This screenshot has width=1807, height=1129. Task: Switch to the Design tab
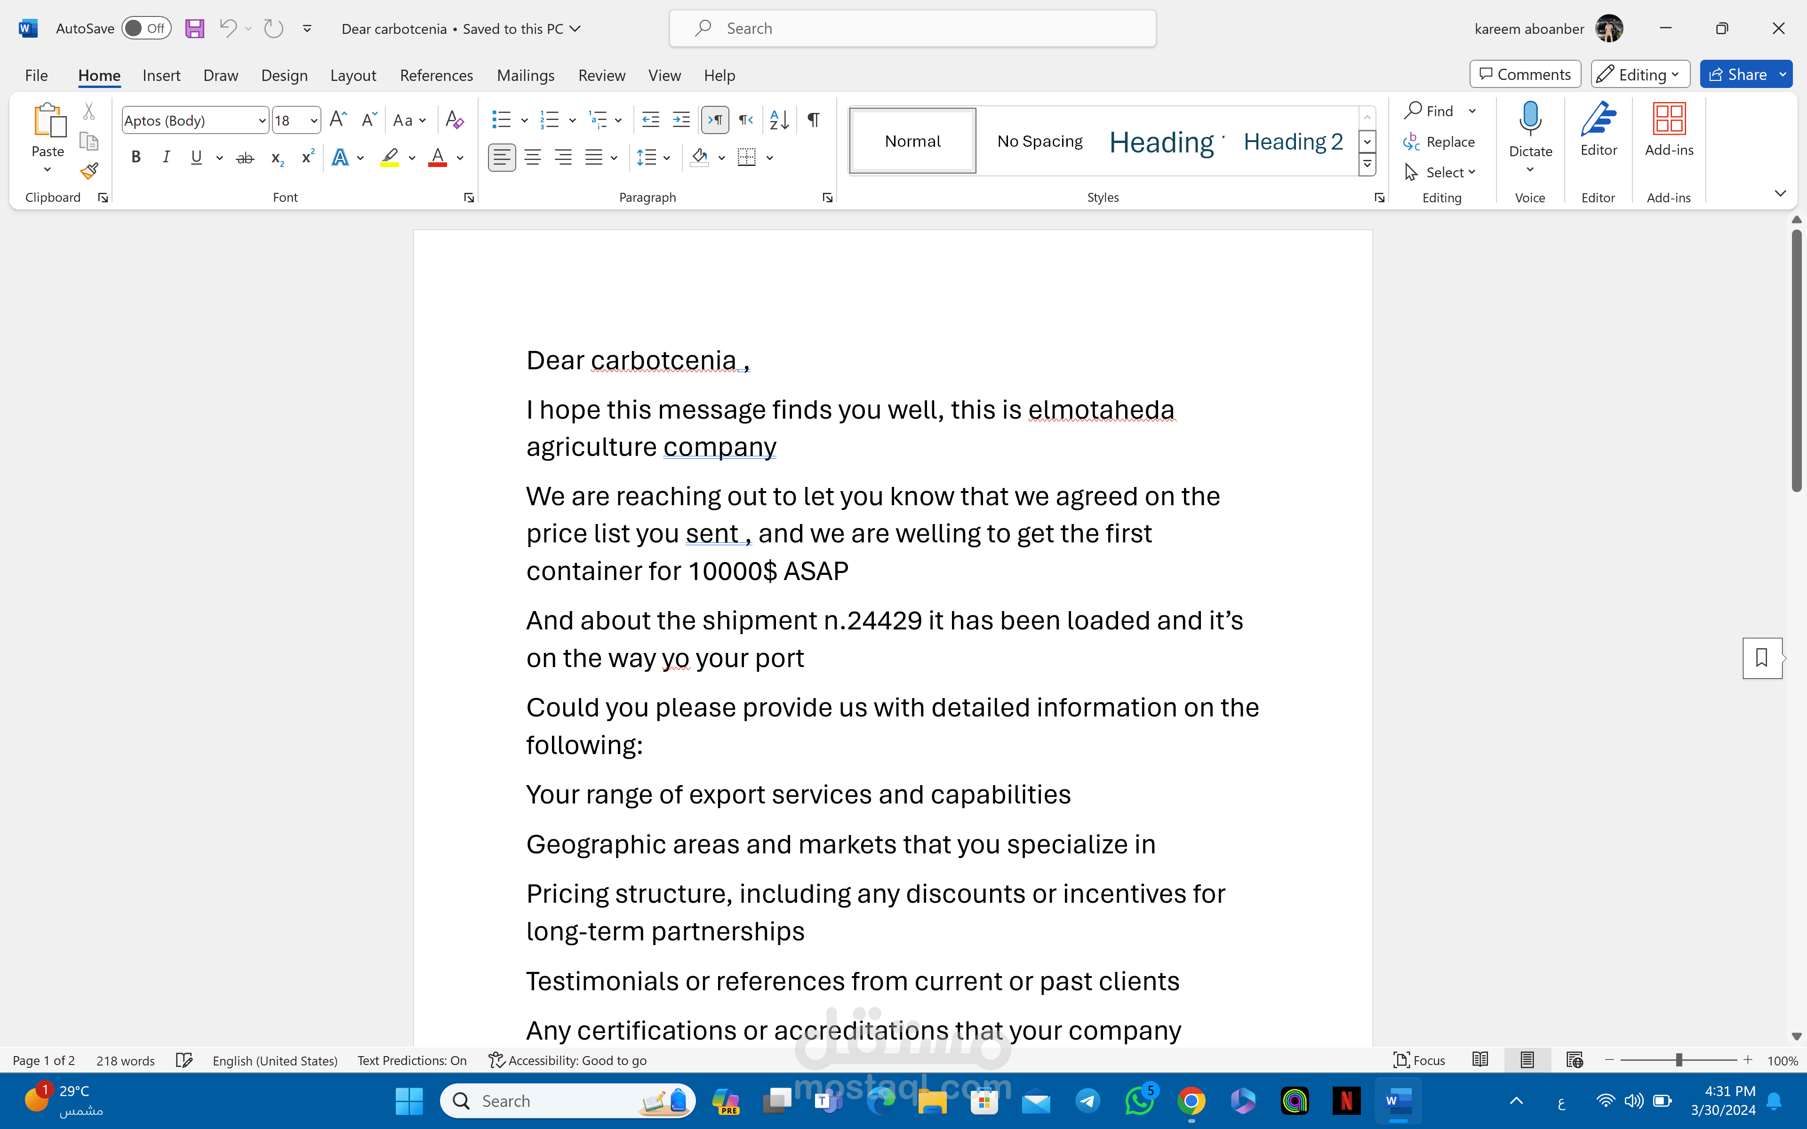coord(284,75)
